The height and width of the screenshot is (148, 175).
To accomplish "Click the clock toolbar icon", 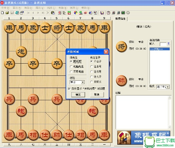I will pyautogui.click(x=108, y=13).
